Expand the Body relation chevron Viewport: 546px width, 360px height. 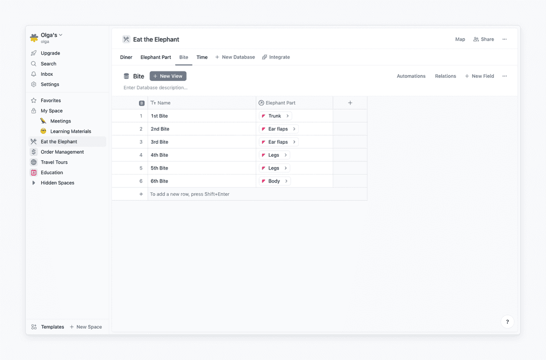(286, 181)
